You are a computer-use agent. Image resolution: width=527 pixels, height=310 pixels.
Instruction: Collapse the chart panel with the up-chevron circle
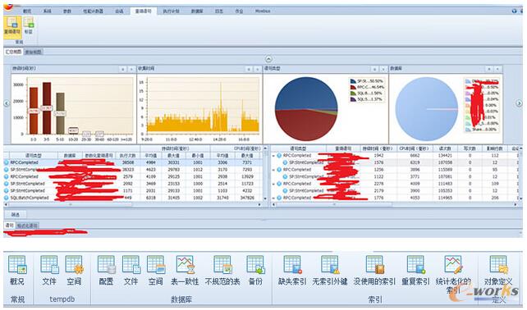point(268,59)
